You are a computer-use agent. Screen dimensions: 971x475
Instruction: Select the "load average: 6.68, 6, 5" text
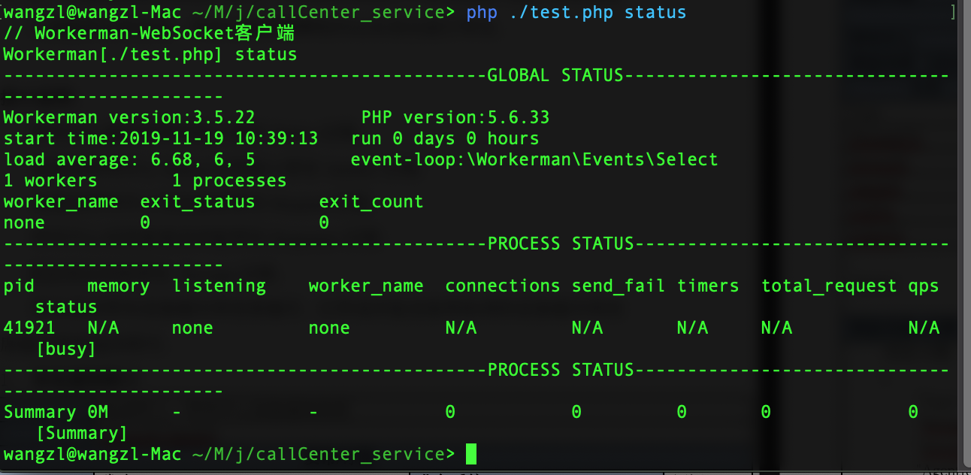(129, 159)
